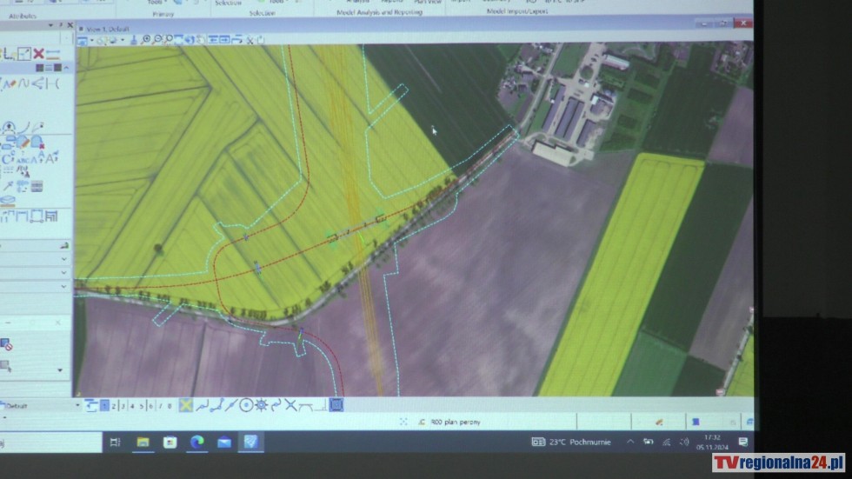This screenshot has height=479, width=852.
Task: Click the cell with red X icon
Action: pos(37,143)
